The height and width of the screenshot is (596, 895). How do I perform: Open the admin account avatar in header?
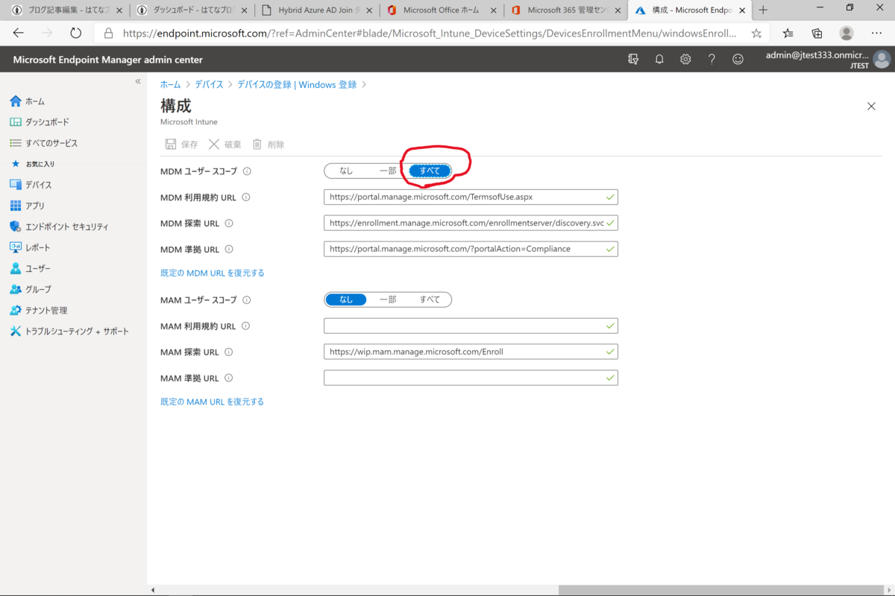point(882,60)
